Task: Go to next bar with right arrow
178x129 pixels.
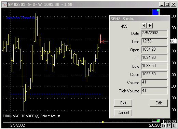Action: (150, 26)
